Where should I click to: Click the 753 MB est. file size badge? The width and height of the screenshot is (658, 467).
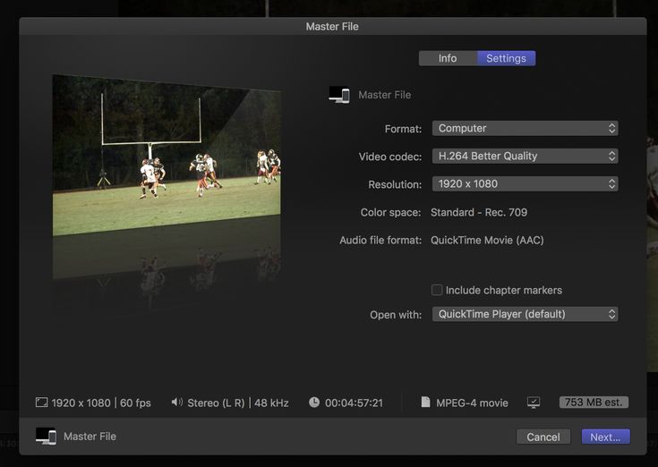tap(594, 403)
